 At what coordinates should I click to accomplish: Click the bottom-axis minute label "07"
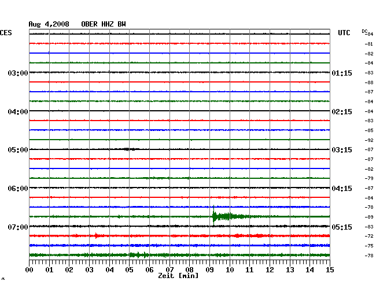pyautogui.click(x=169, y=270)
